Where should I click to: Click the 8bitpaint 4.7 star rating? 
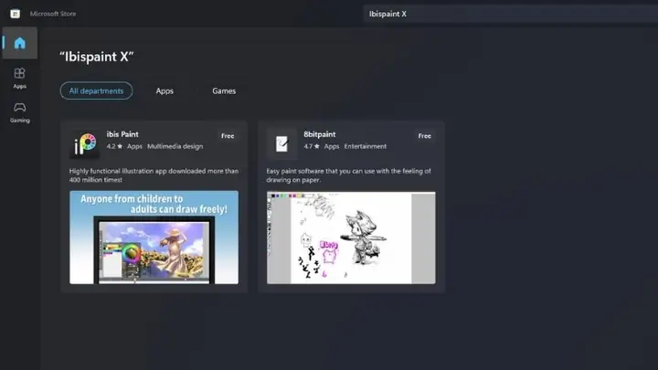(x=312, y=146)
